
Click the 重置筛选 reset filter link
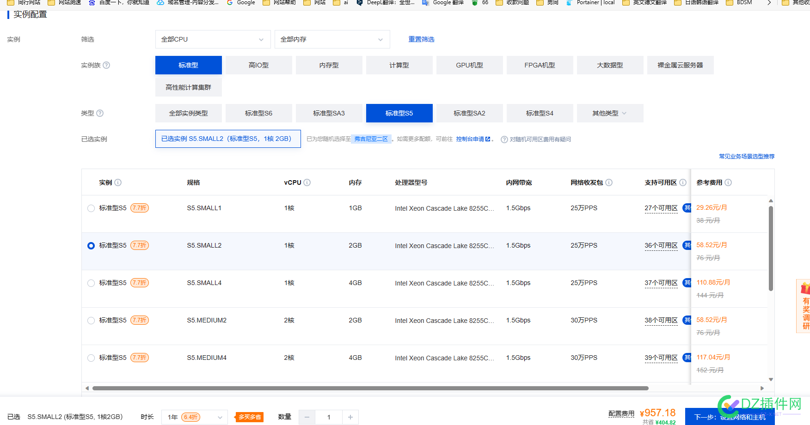pyautogui.click(x=421, y=39)
